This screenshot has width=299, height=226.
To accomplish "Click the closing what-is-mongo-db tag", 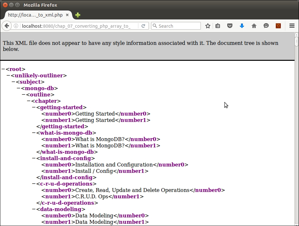I will (67, 152).
